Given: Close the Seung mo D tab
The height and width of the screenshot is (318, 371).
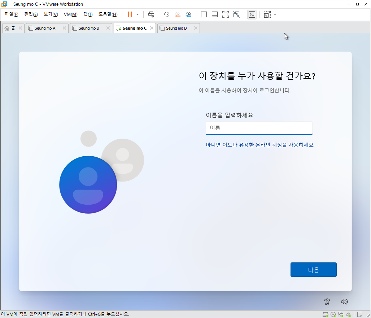Looking at the screenshot, I should (196, 28).
